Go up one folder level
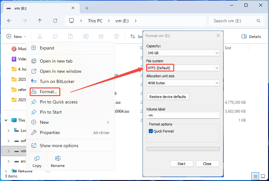The width and height of the screenshot is (269, 181). (x=40, y=21)
